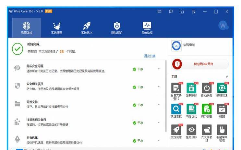Click the rocket icon beside 系统优化 row
241x150 pixels.
[17, 139]
